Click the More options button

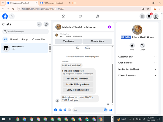[x=97, y=41]
